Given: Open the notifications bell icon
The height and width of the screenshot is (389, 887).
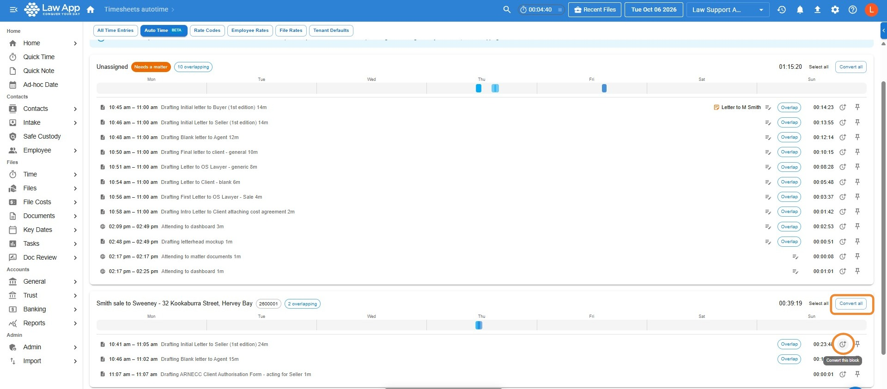Looking at the screenshot, I should (x=800, y=10).
